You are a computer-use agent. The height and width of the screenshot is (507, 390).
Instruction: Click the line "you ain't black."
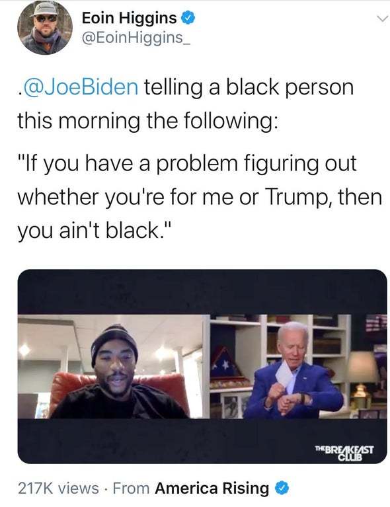coord(93,230)
